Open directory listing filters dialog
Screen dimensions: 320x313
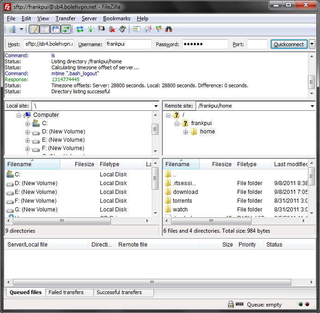pyautogui.click(x=136, y=30)
